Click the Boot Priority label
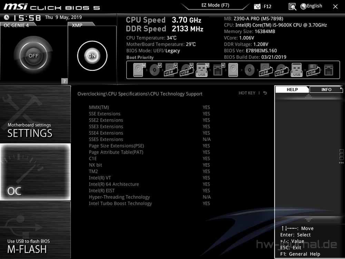Image resolution: width=345 pixels, height=259 pixels. tap(140, 57)
